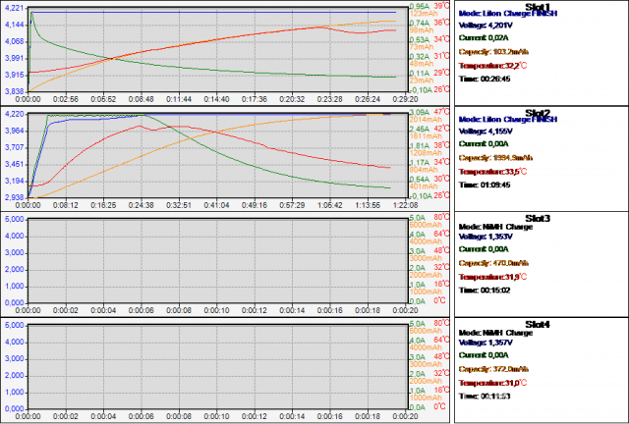The width and height of the screenshot is (629, 424).
Task: Click the 123mAh capacity axis label
Action: (x=422, y=13)
